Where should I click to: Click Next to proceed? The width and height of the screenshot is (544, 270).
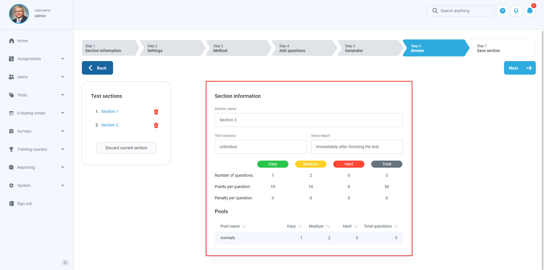(519, 68)
